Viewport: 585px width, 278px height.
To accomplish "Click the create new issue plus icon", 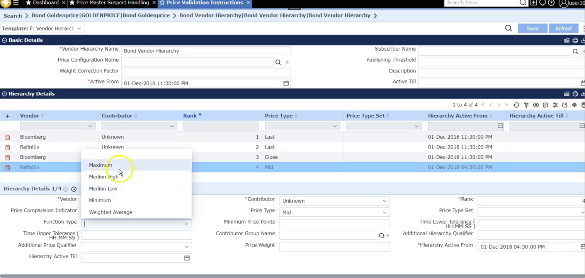I will click(534, 3).
